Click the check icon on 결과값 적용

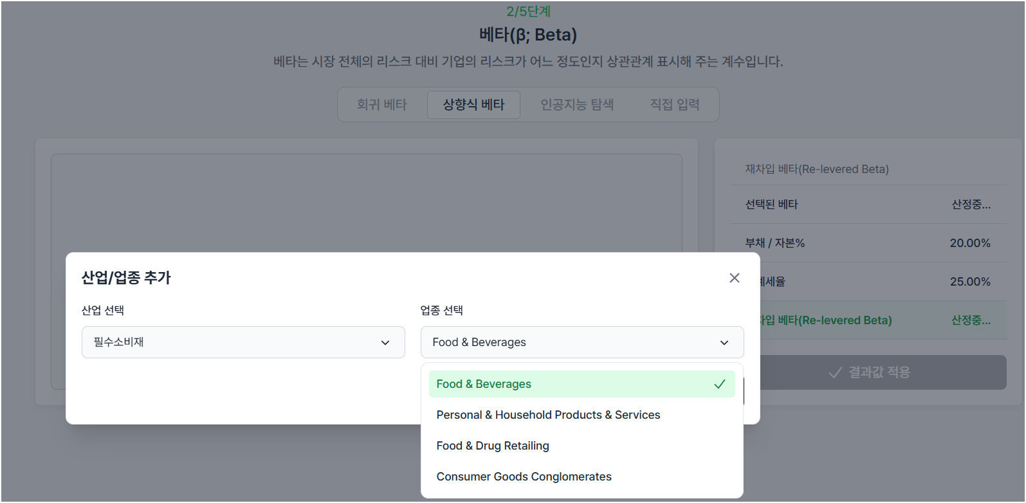pyautogui.click(x=835, y=372)
